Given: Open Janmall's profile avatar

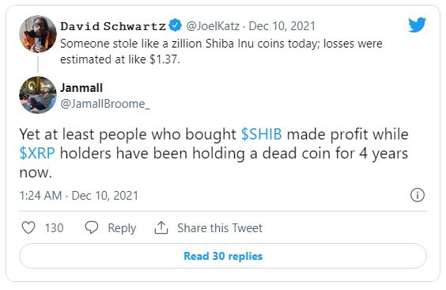Looking at the screenshot, I should point(38,95).
